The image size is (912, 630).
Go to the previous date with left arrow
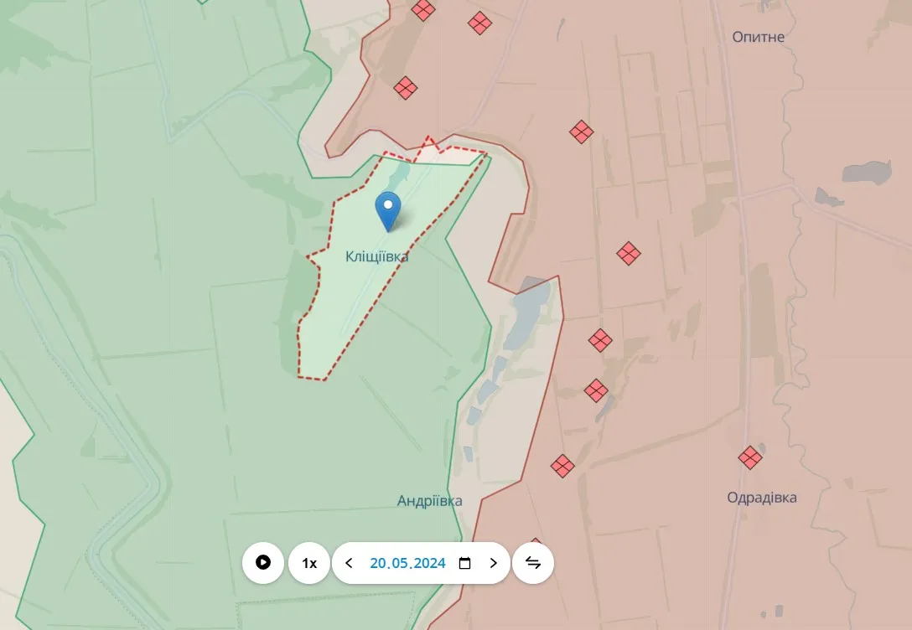(350, 563)
